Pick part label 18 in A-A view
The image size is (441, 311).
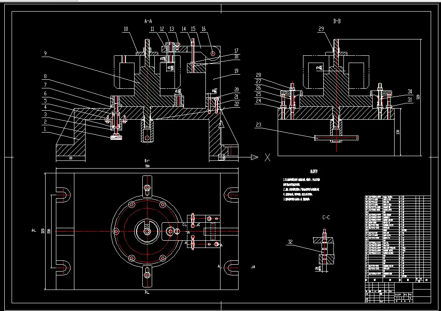(236, 57)
